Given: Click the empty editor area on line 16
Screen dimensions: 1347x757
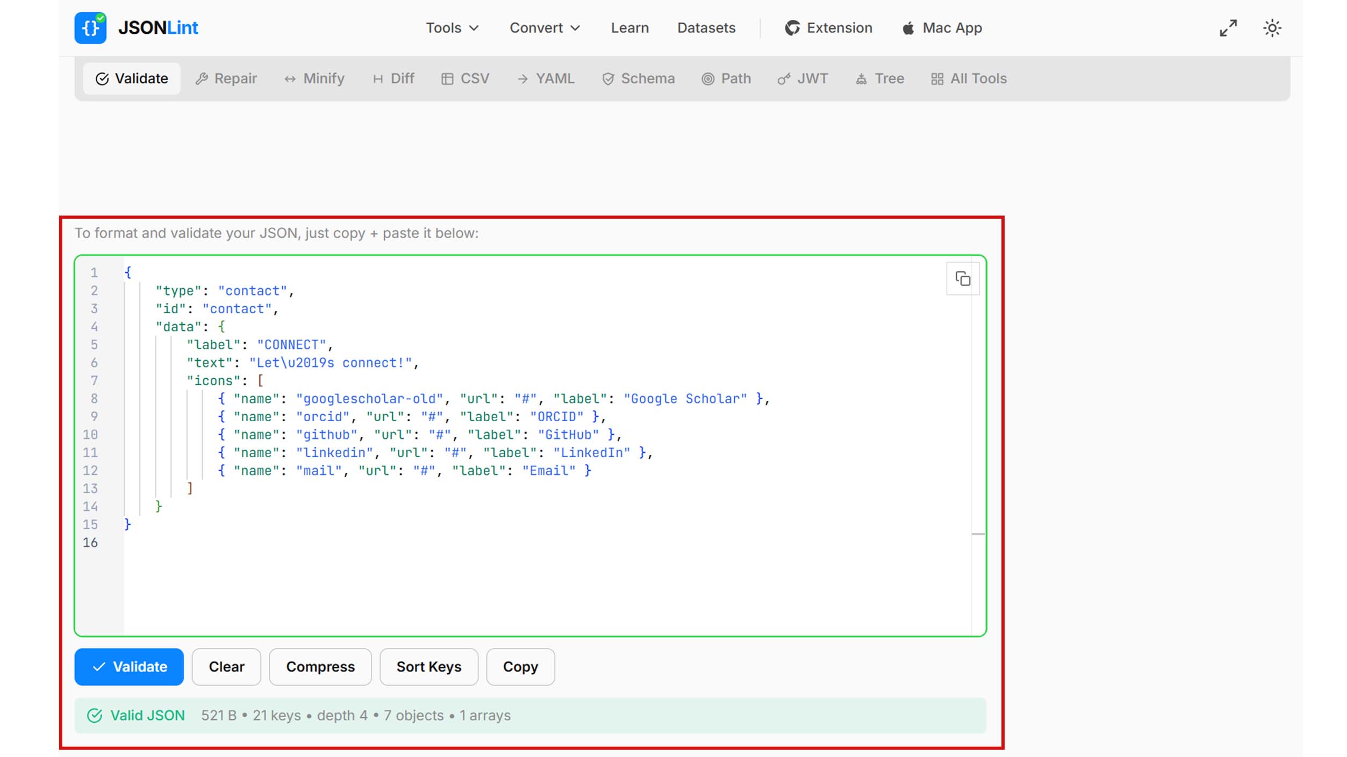Looking at the screenshot, I should 547,543.
